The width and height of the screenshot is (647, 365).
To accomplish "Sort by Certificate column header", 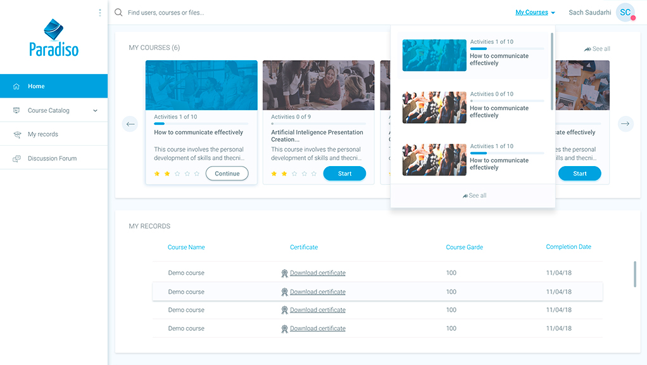I will pyautogui.click(x=304, y=247).
